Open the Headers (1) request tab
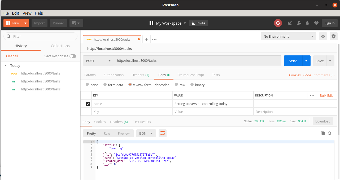Screen dimensions: 340x180 click(x=140, y=75)
